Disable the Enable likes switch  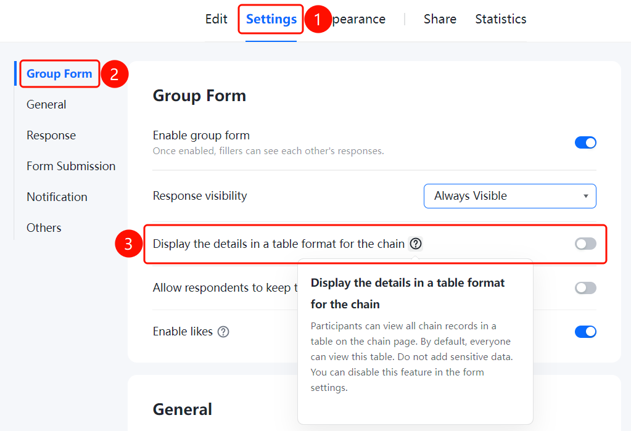[x=585, y=332]
